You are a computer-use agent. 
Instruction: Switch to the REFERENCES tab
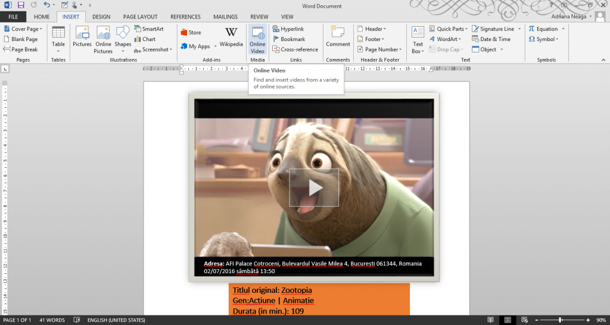pos(186,17)
